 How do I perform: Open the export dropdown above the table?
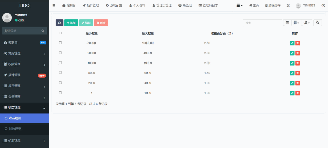307,23
